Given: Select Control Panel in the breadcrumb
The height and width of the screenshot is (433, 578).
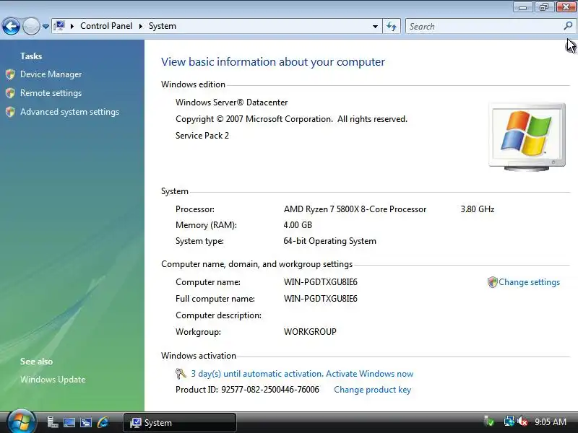Looking at the screenshot, I should (x=106, y=26).
